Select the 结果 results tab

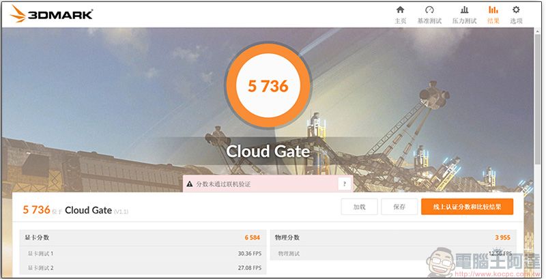click(493, 14)
